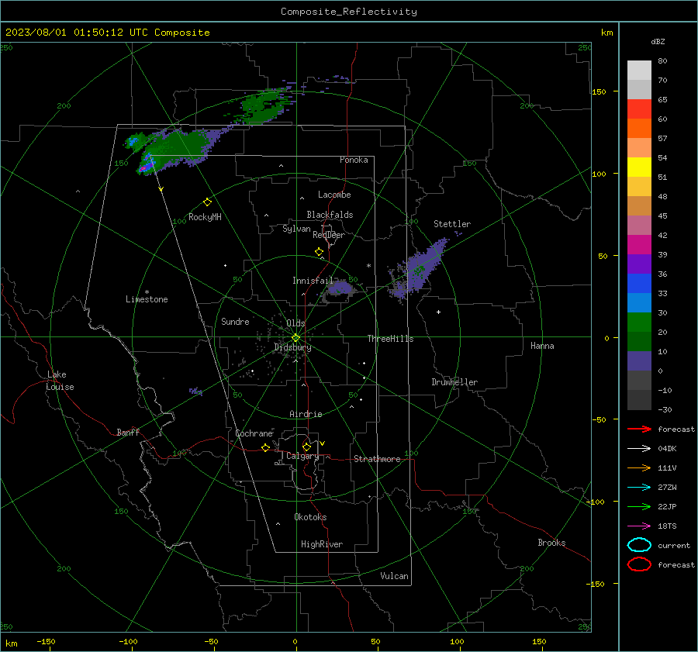The height and width of the screenshot is (652, 698).
Task: Click the Sundre town label
Action: coord(235,321)
